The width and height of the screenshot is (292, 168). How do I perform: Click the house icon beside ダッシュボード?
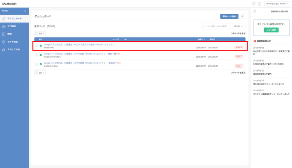coord(4,19)
